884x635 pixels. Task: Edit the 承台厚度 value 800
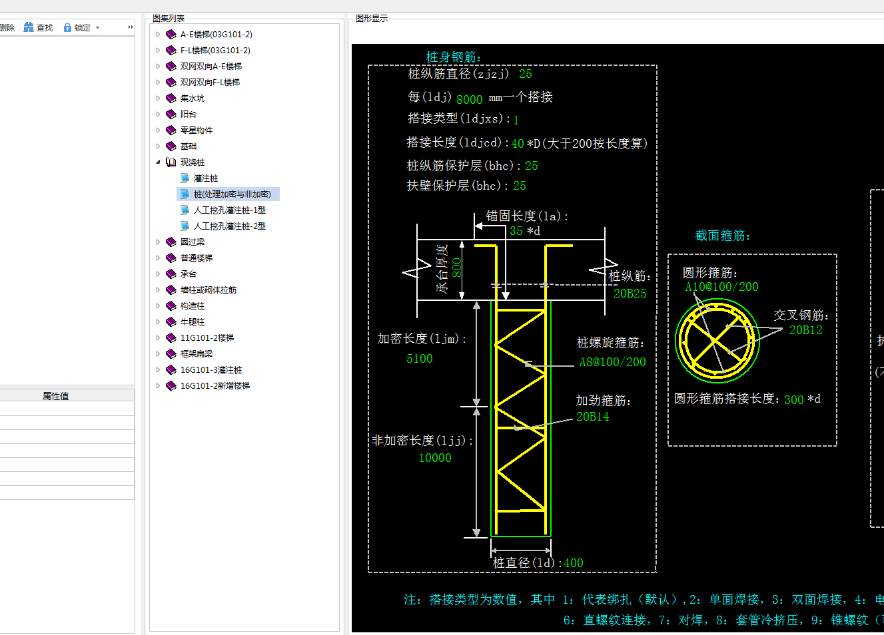[457, 268]
